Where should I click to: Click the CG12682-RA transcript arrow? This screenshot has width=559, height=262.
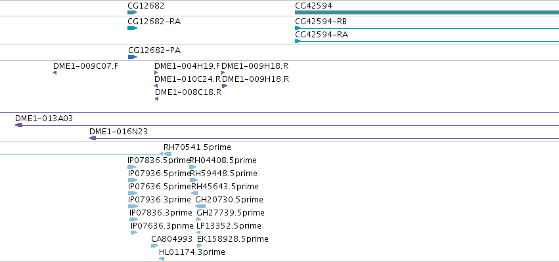(132, 28)
